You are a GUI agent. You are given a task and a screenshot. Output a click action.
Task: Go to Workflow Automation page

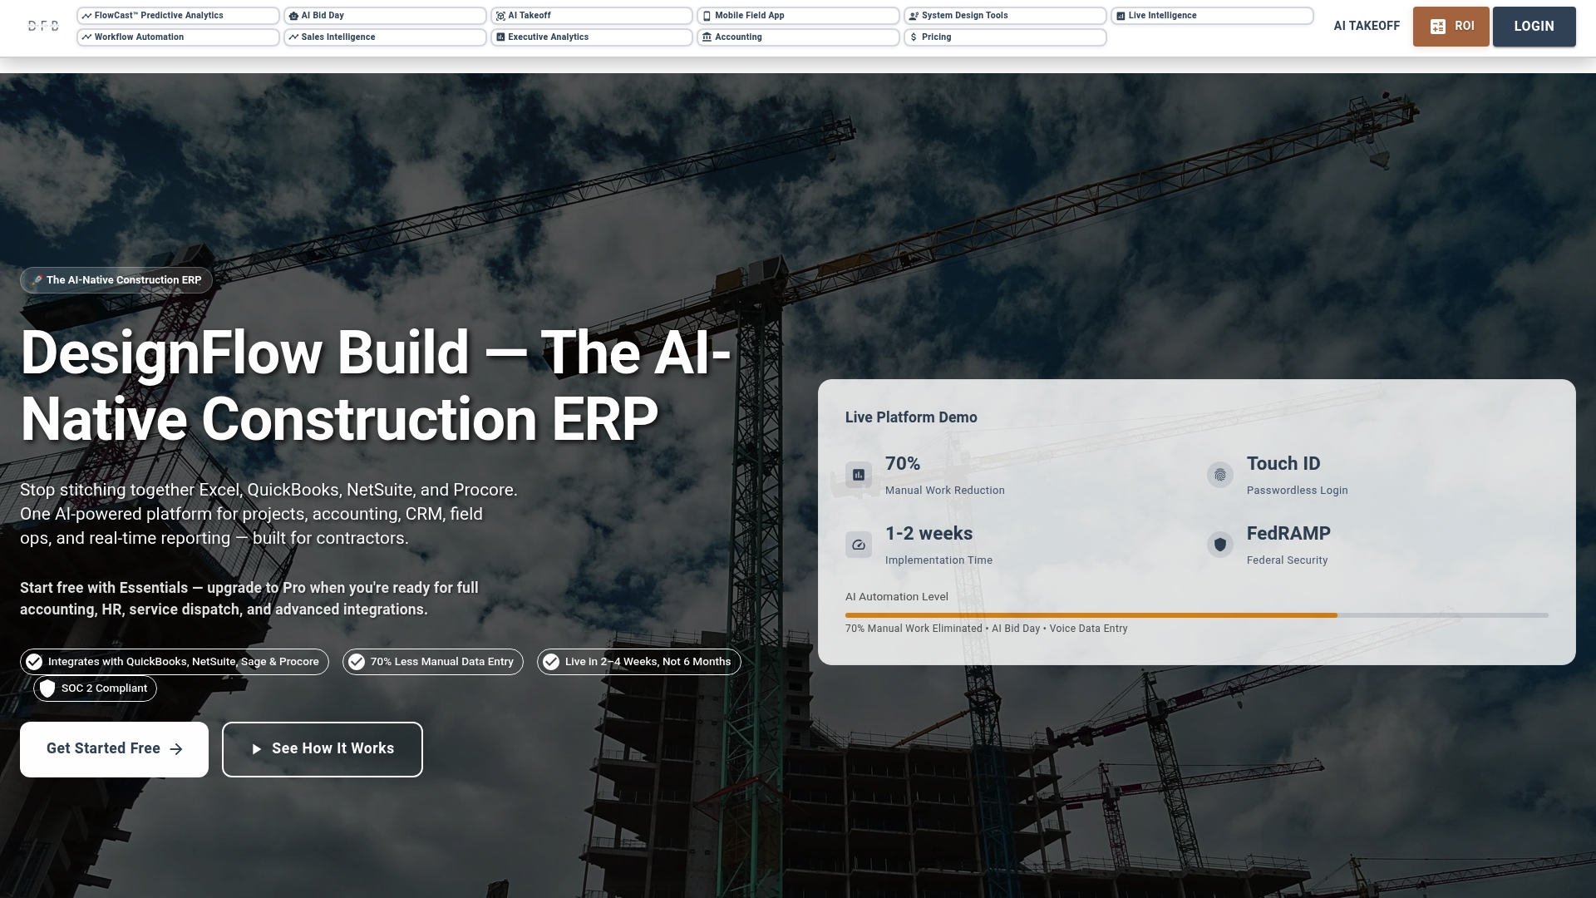[x=178, y=37]
